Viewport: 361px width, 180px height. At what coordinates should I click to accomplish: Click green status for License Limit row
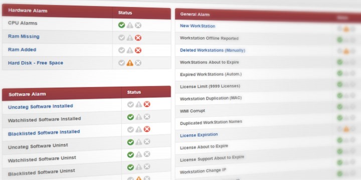pos(340,84)
